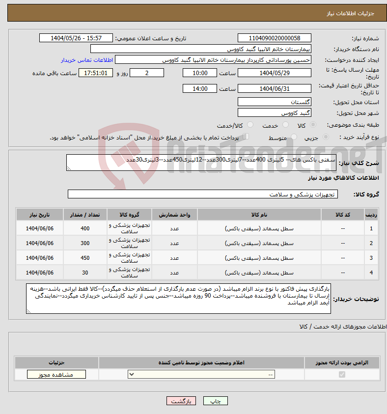The height and width of the screenshot is (414, 387).
Task: Click the request creator name field
Action: (213, 60)
